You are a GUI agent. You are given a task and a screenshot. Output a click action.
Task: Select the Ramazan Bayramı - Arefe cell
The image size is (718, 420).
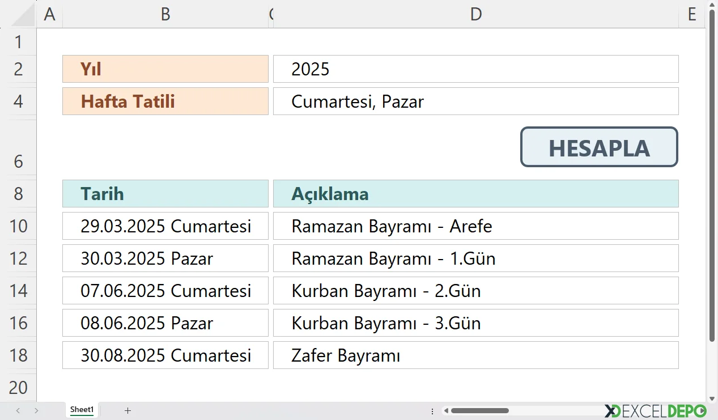pos(476,226)
